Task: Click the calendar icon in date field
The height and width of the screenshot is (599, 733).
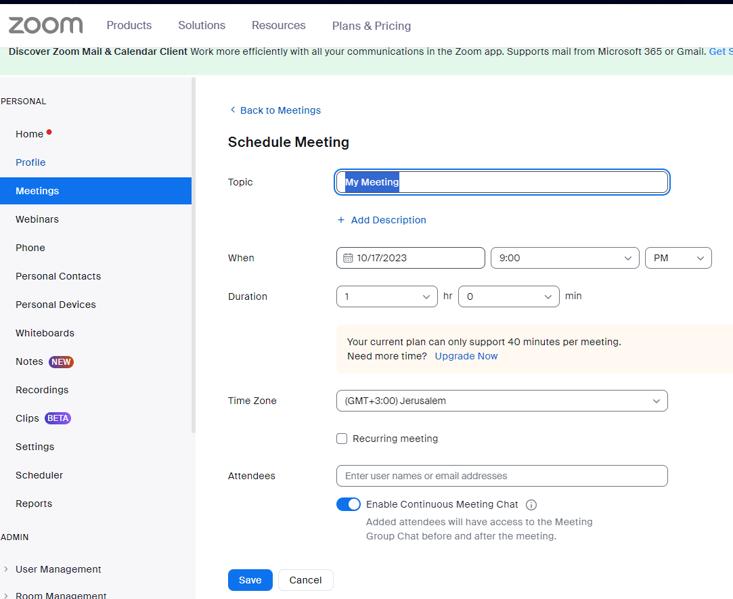Action: point(348,258)
